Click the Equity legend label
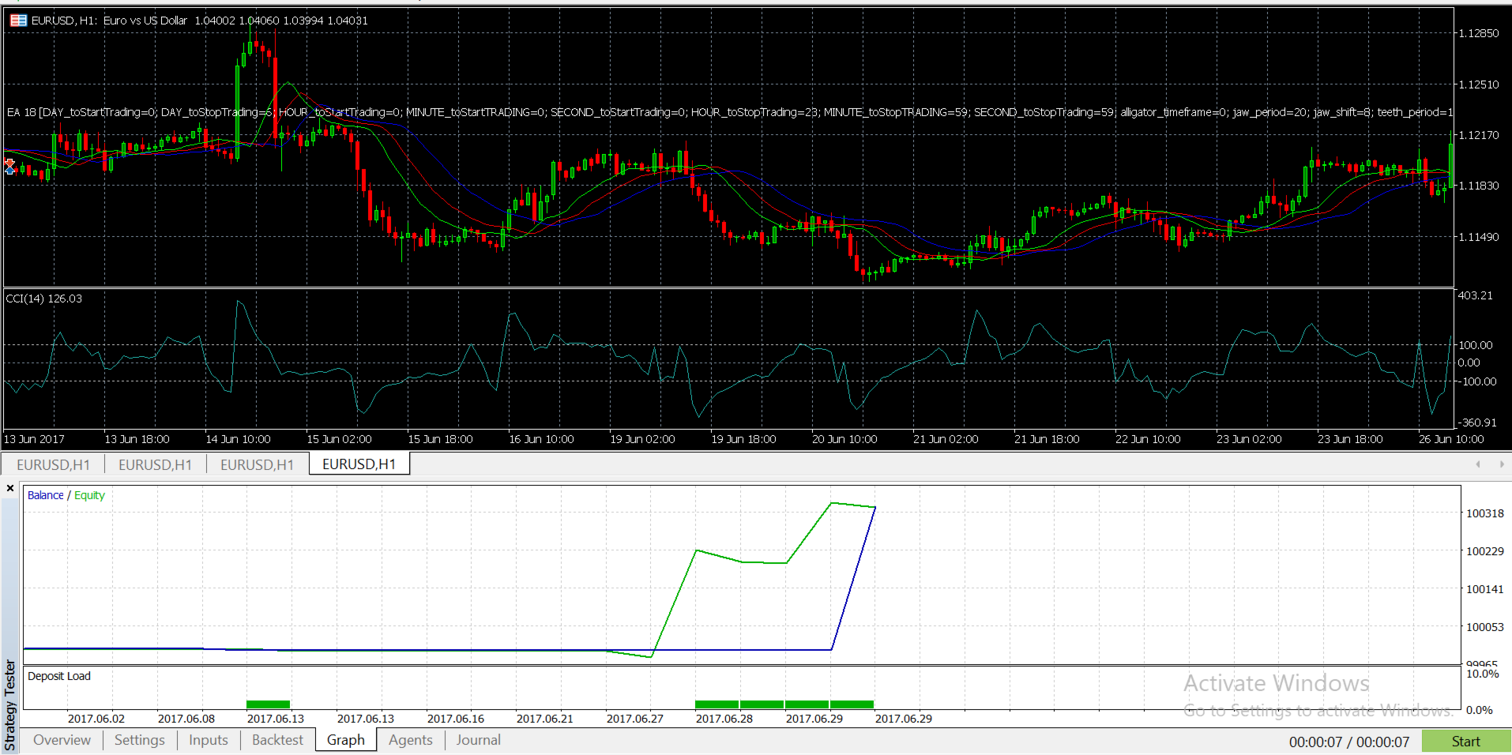Image resolution: width=1512 pixels, height=755 pixels. [89, 495]
